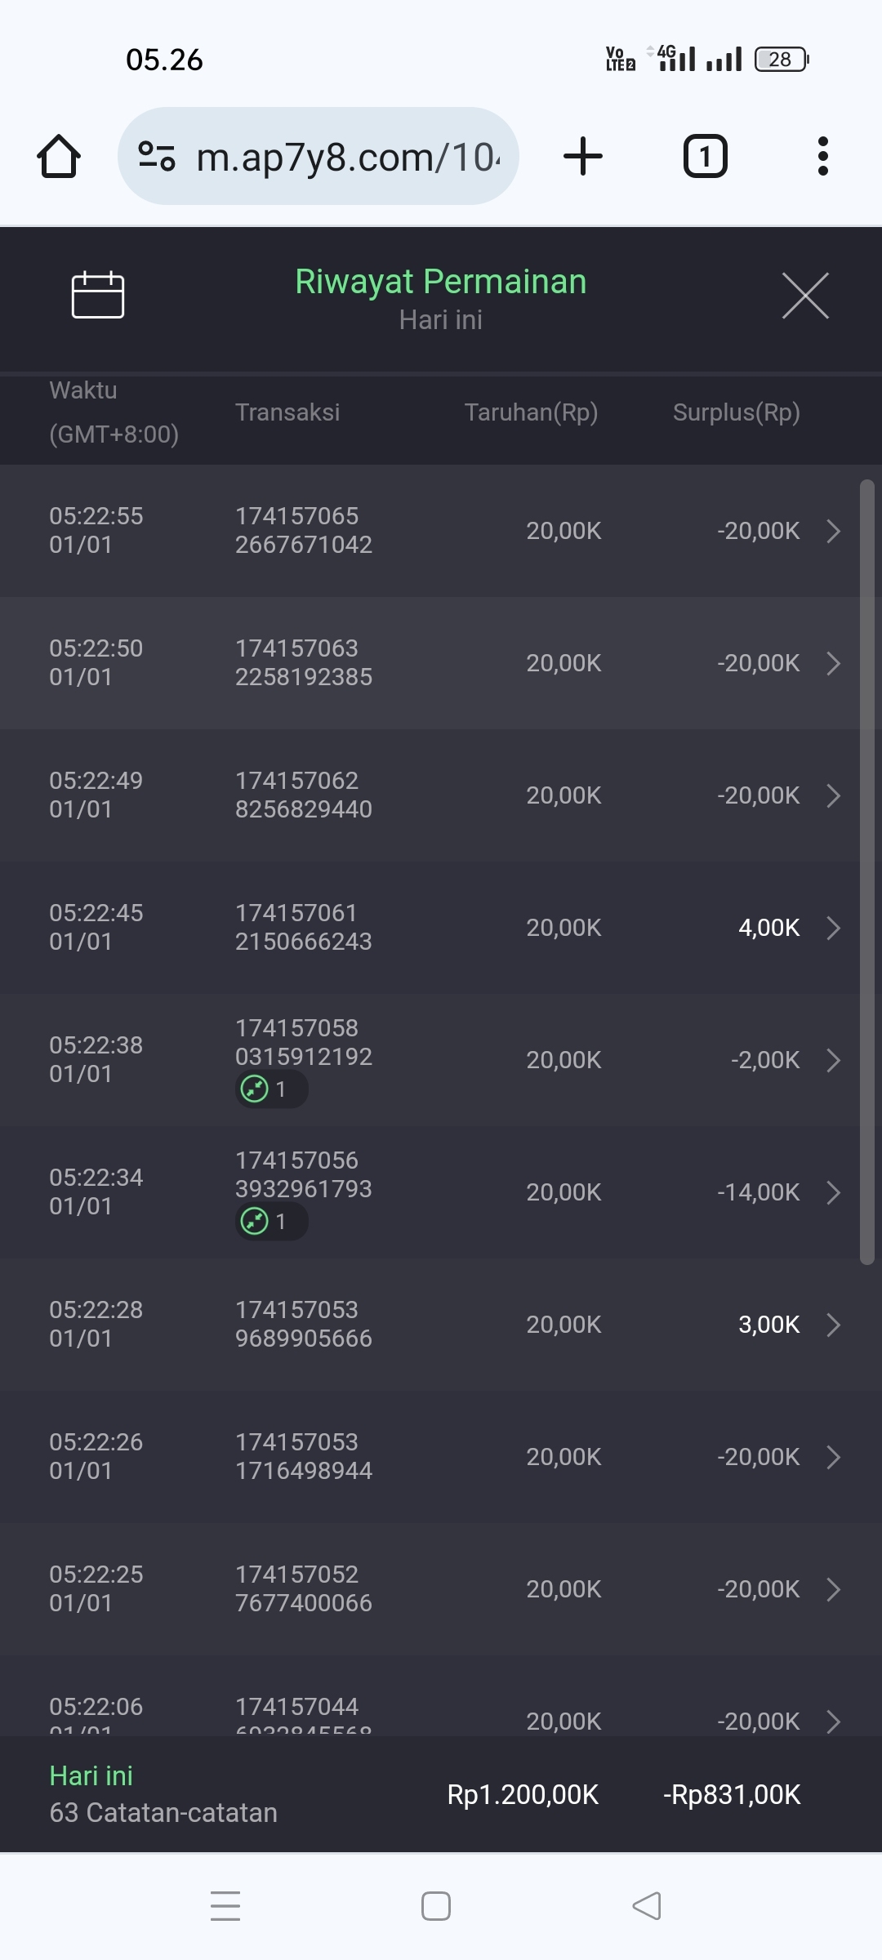This screenshot has width=882, height=1960.
Task: Open the calendar date filter icon
Action: pos(98,294)
